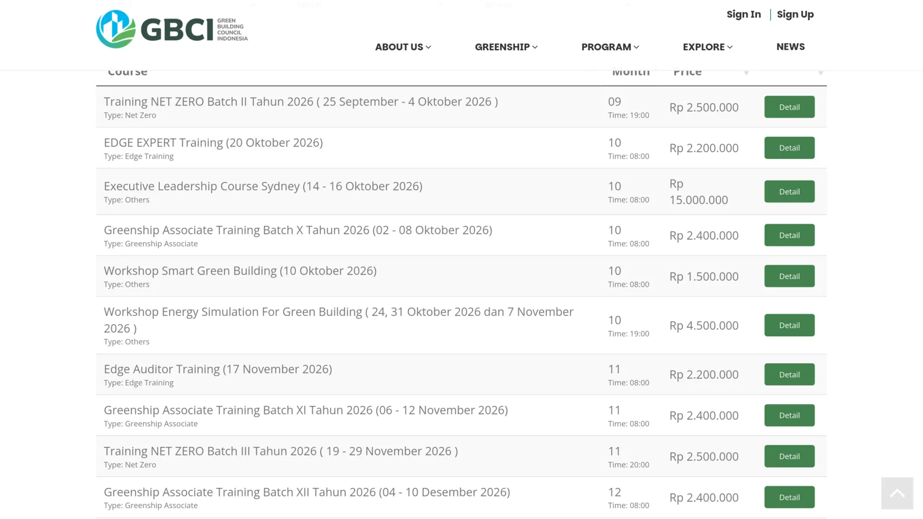Viewport: 923px width, 519px height.
Task: Open Detail for Training NET ZERO Batch III
Action: click(x=789, y=456)
